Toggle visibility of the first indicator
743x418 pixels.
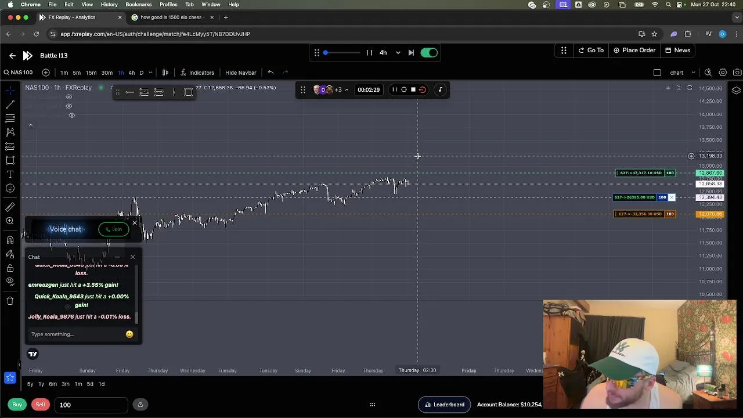[x=68, y=97]
